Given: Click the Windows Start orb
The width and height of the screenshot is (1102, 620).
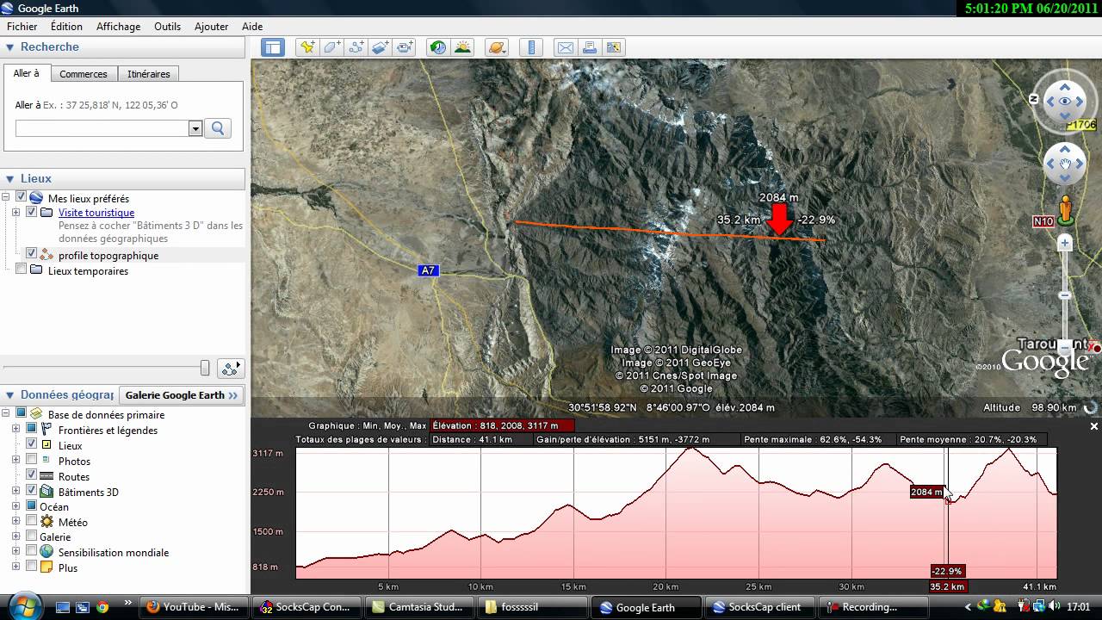Looking at the screenshot, I should [23, 605].
